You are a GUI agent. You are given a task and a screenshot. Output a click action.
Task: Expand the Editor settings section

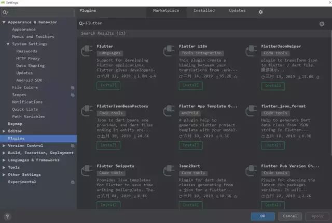point(4,131)
